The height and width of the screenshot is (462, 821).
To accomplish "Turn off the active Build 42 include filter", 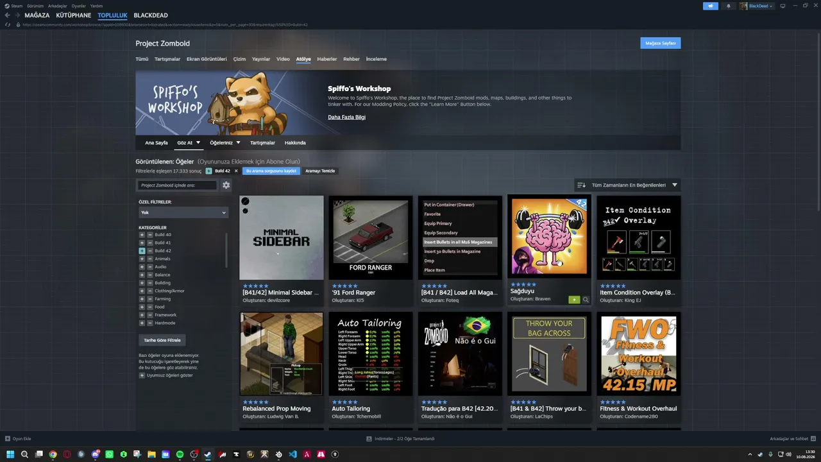I will coord(142,251).
